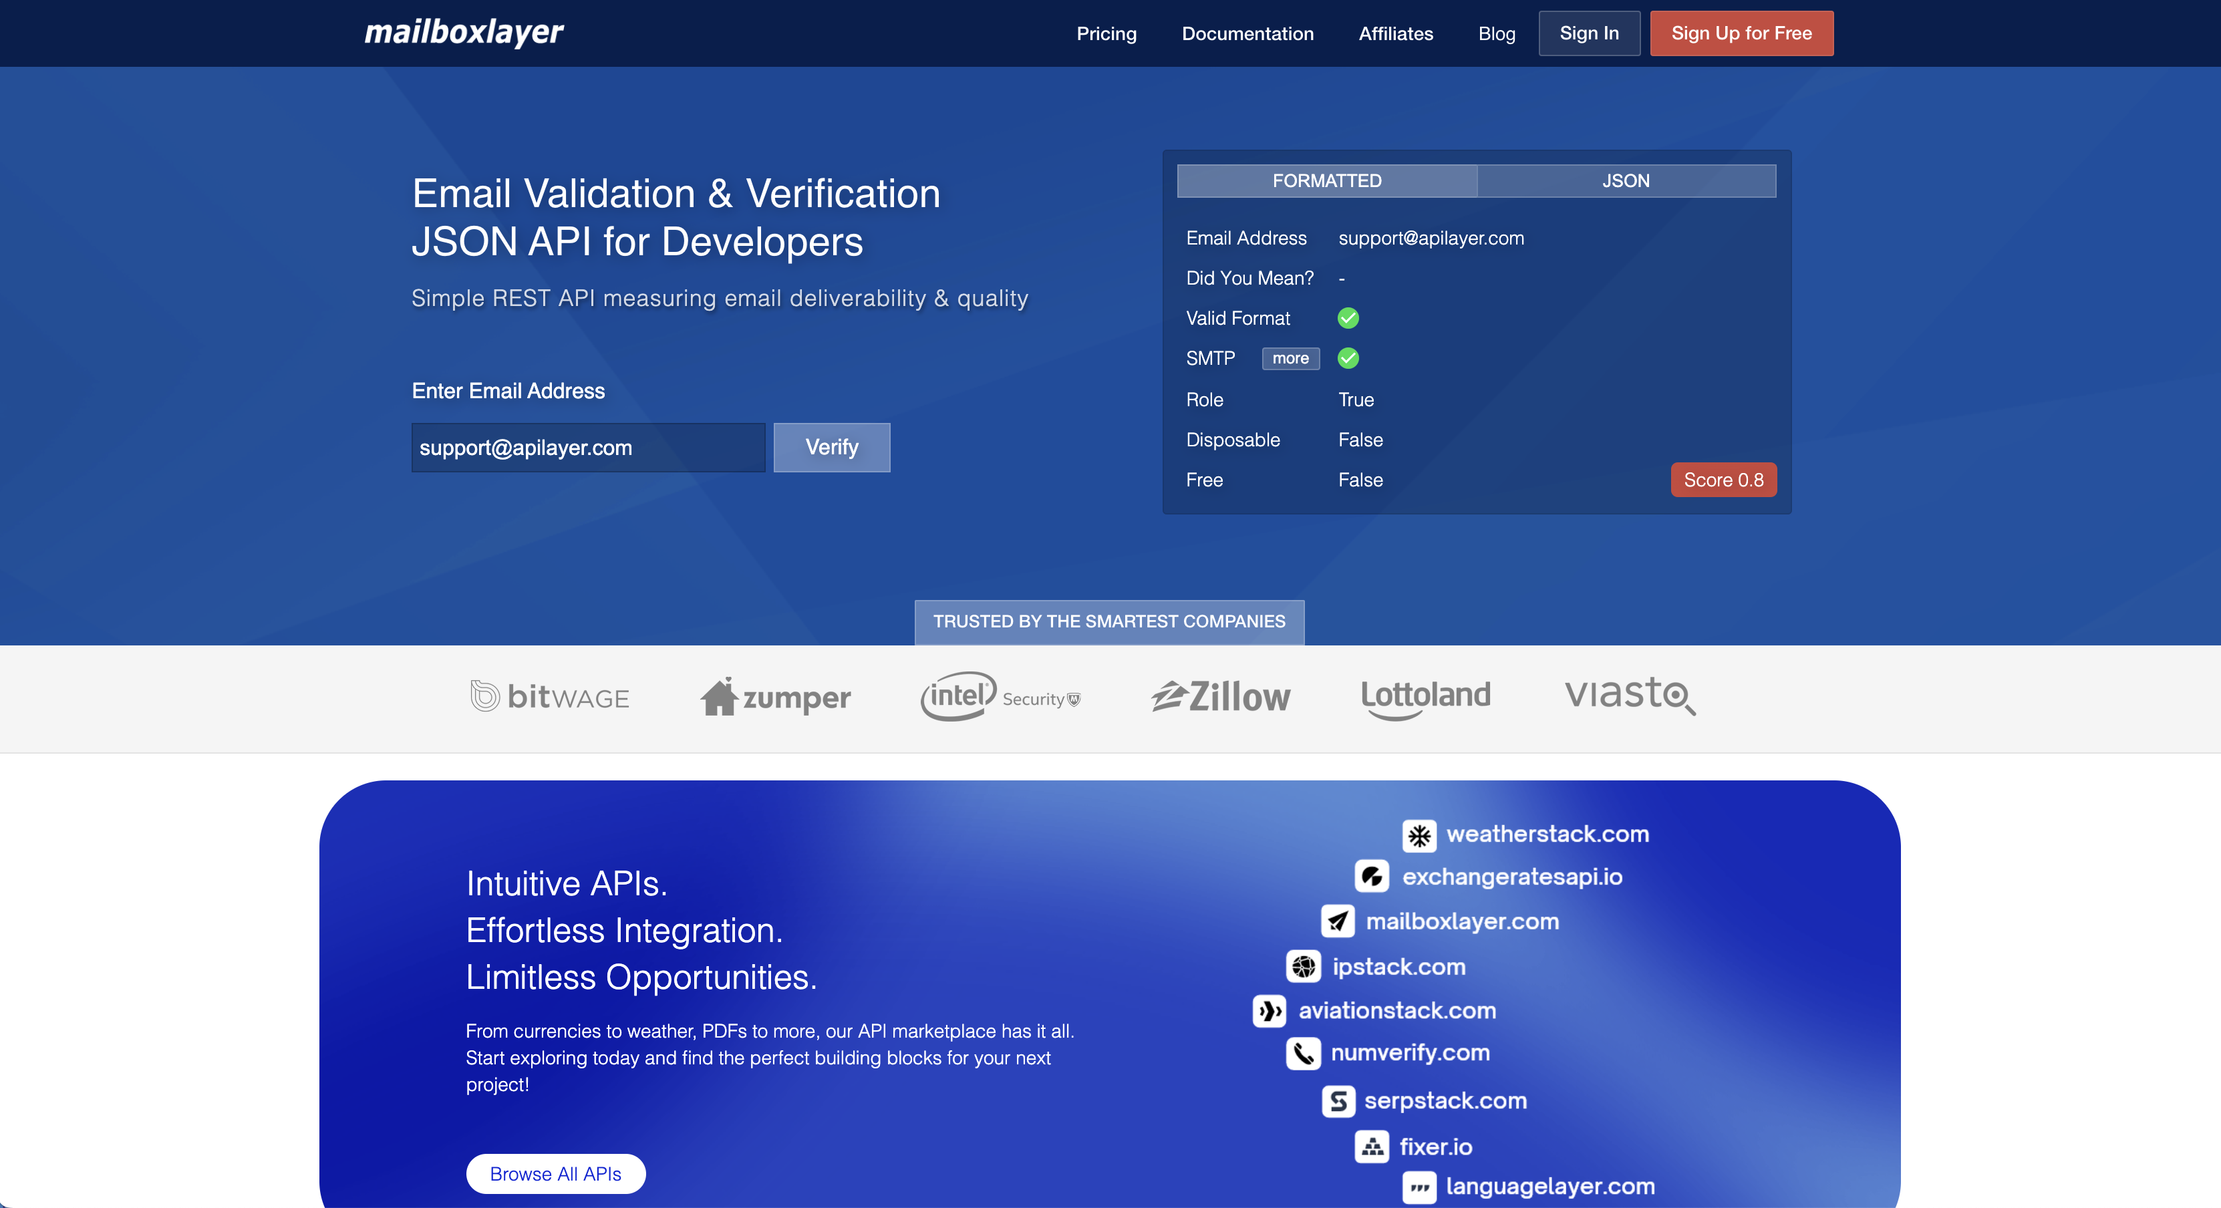Click the Score 0.8 badge
This screenshot has height=1208, width=2221.
(1723, 480)
